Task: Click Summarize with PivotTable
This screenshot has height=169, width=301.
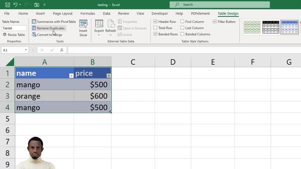Action: [x=54, y=22]
